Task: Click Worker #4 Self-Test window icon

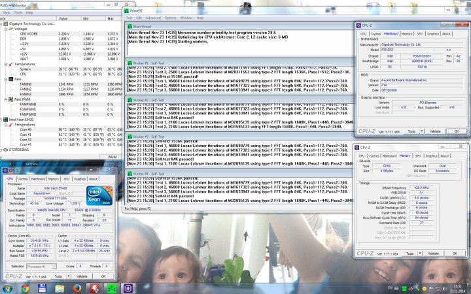Action: pos(130,174)
